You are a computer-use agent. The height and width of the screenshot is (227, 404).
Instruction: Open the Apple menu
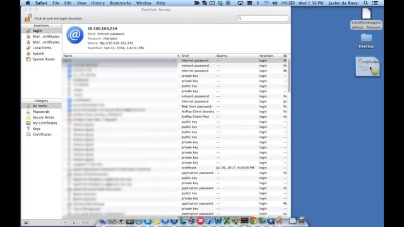click(x=28, y=3)
